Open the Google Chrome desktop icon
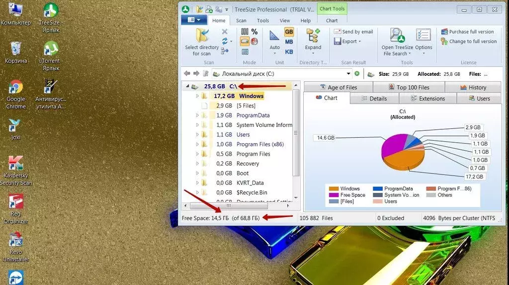The height and width of the screenshot is (285, 509). click(15, 94)
